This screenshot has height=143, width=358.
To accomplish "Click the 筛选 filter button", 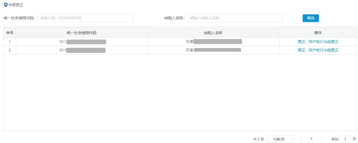I will pyautogui.click(x=311, y=18).
